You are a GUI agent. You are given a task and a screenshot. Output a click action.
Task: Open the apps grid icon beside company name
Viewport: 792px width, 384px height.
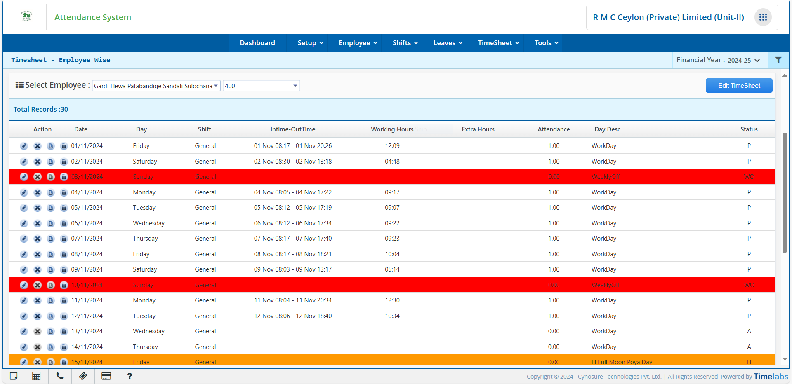pyautogui.click(x=763, y=17)
